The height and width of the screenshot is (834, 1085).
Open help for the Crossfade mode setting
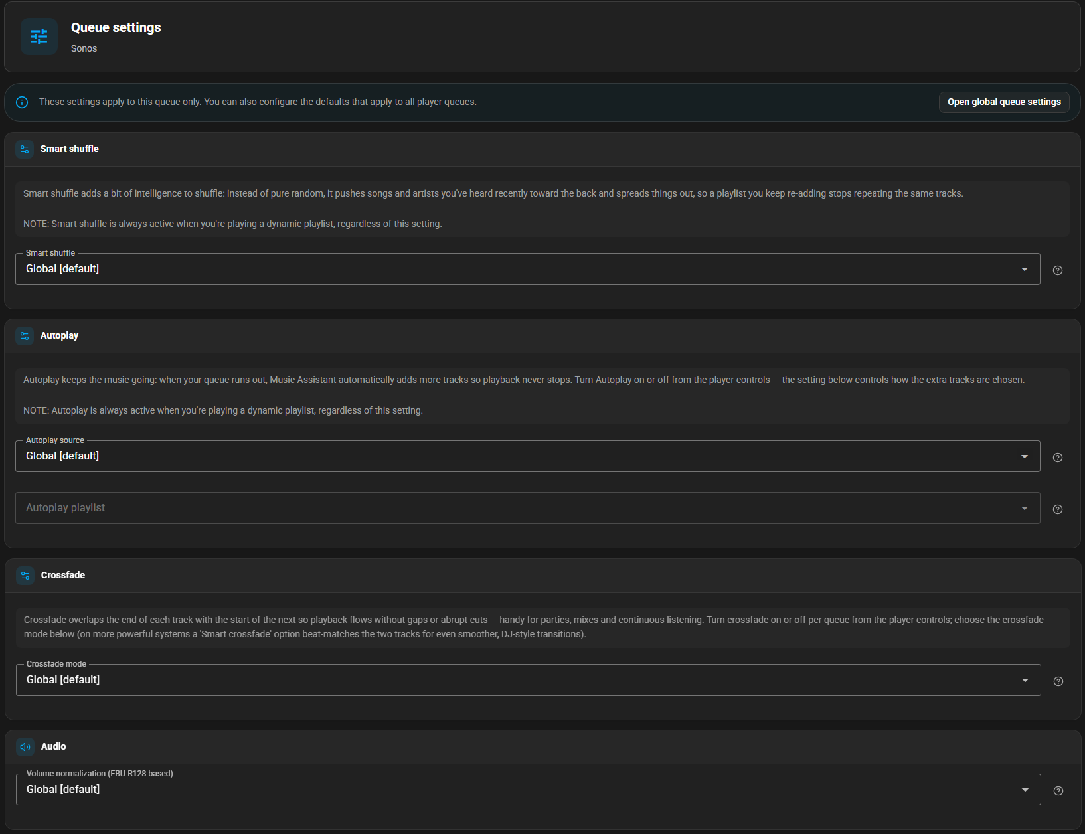[x=1058, y=681]
